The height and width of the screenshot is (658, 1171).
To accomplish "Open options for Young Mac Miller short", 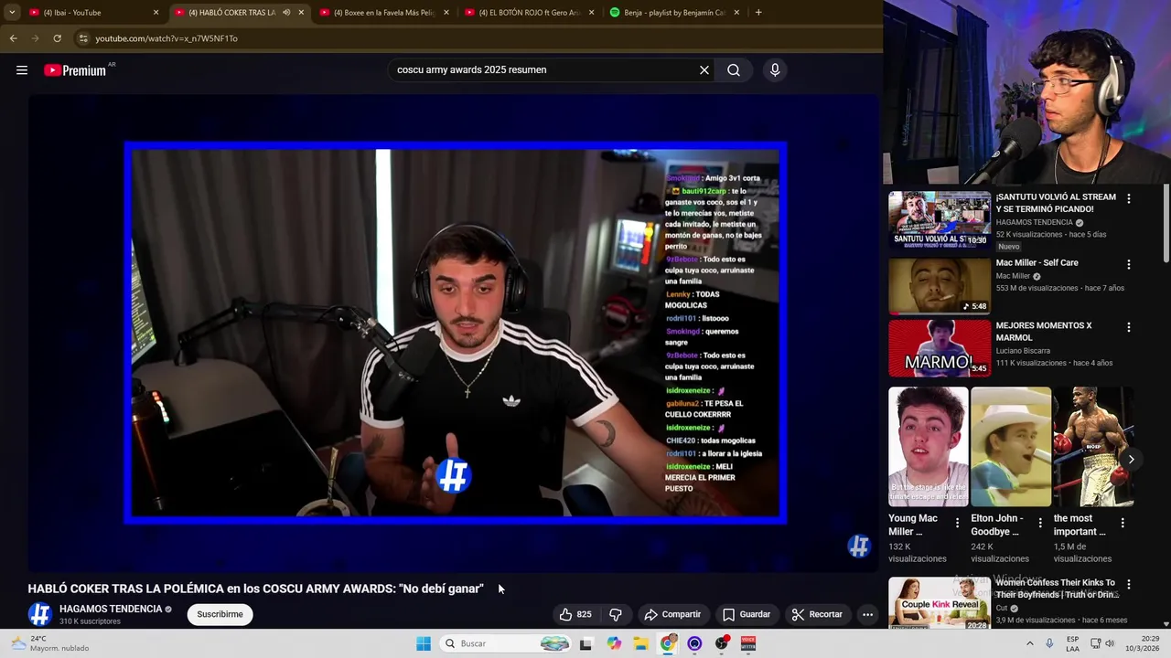I will pos(958,523).
